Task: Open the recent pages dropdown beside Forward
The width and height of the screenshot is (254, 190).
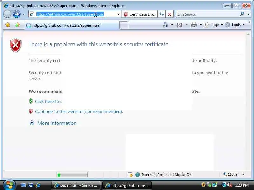Action: point(23,14)
